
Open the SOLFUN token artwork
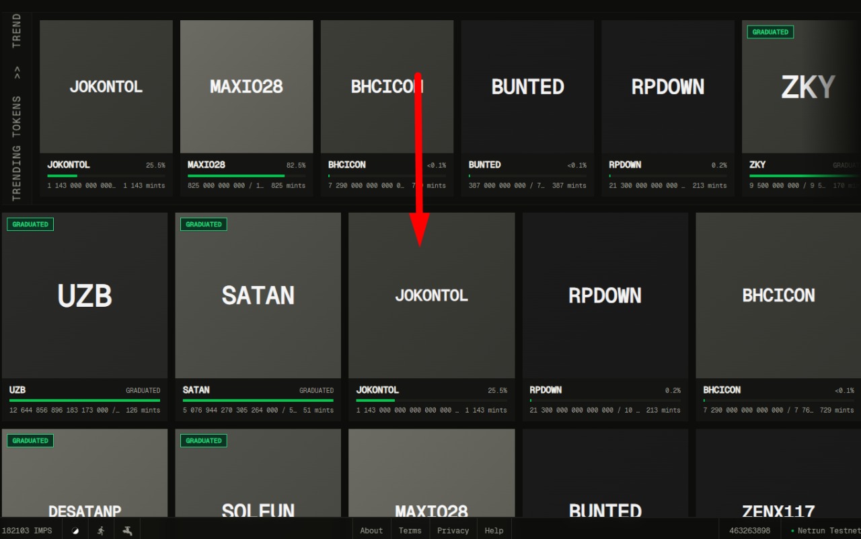[258, 473]
